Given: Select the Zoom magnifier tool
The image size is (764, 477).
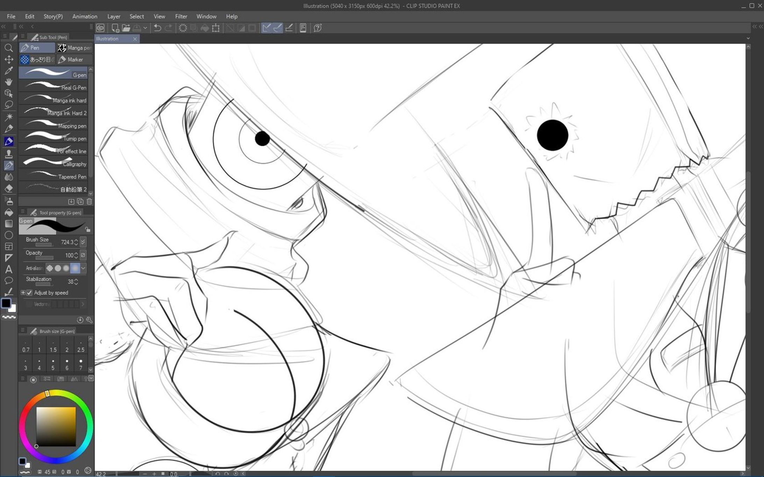Looking at the screenshot, I should coord(9,48).
